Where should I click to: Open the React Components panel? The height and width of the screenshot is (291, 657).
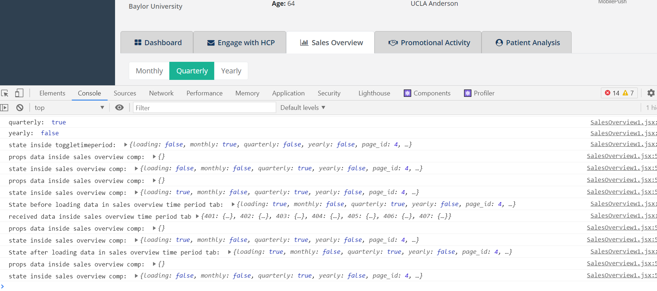[427, 93]
